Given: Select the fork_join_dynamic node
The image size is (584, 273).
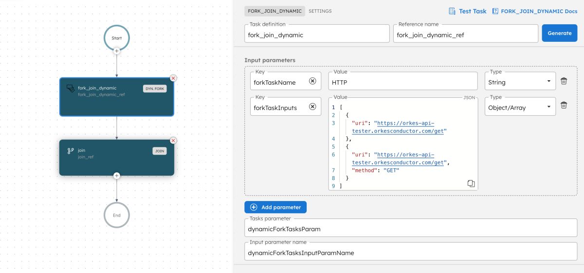Looking at the screenshot, I should point(117,97).
